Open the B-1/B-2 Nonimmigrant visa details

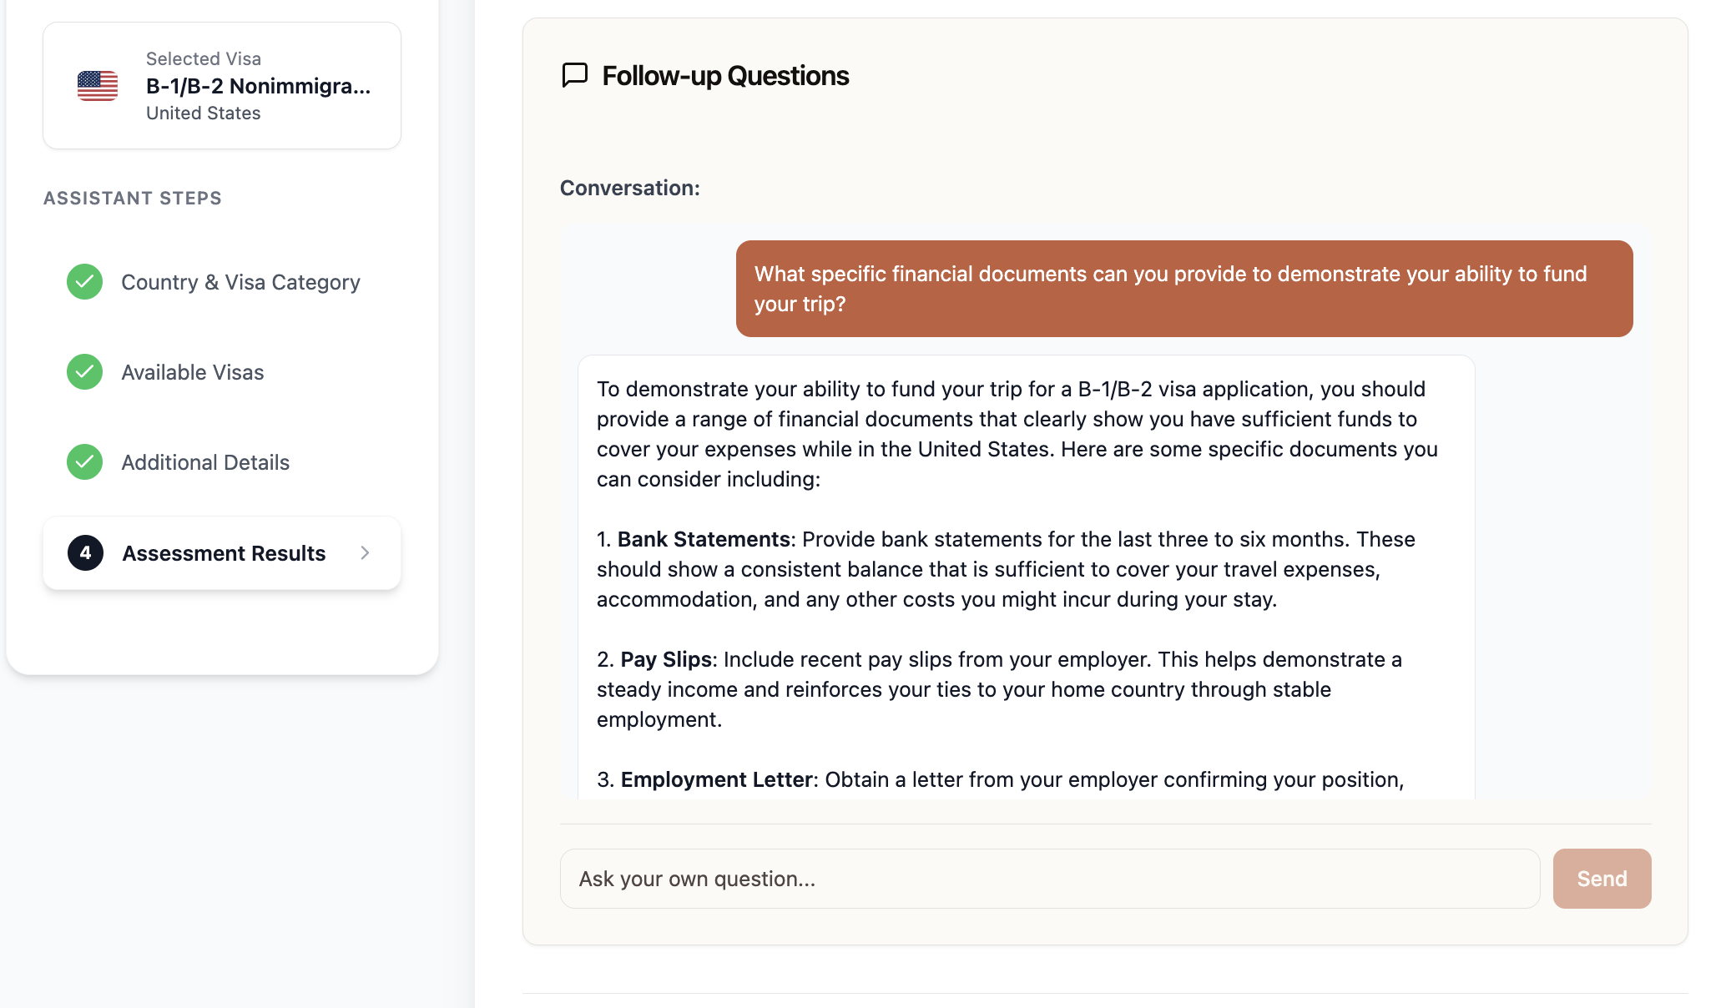259,84
